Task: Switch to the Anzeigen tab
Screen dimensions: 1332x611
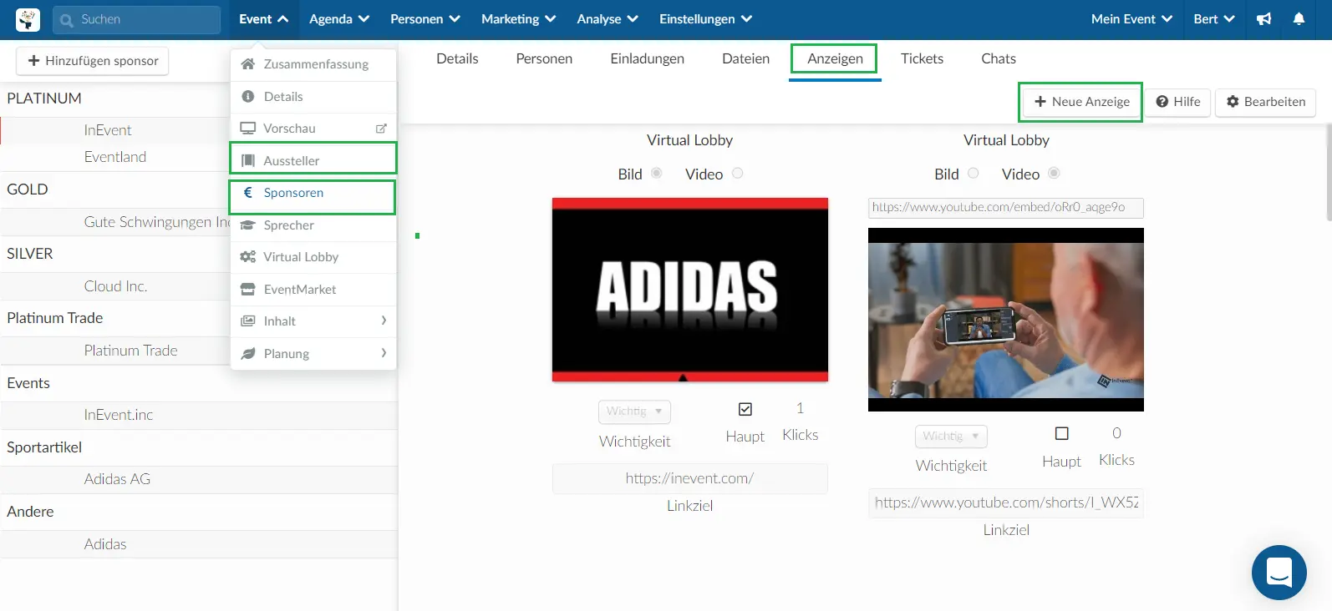Action: [x=835, y=59]
